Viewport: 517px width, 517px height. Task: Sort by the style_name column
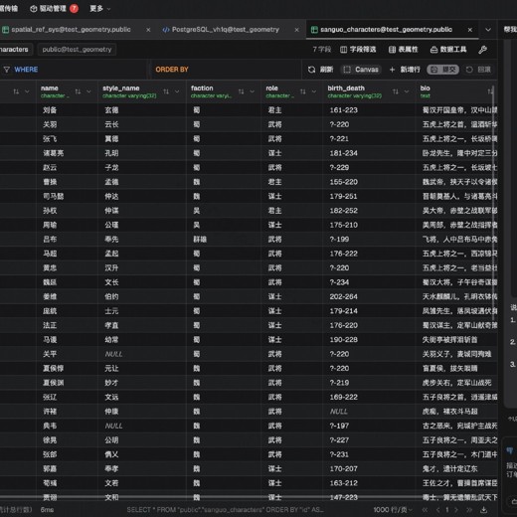coord(166,91)
